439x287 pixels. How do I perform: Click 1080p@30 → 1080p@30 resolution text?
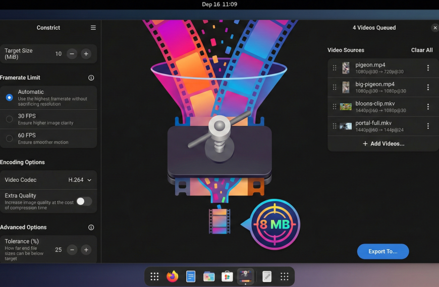pyautogui.click(x=380, y=91)
